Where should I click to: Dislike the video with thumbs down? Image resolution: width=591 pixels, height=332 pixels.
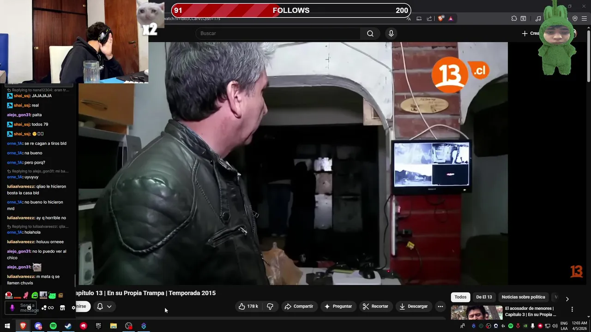(270, 306)
